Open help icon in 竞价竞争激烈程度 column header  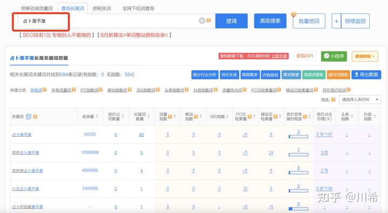click(305, 116)
